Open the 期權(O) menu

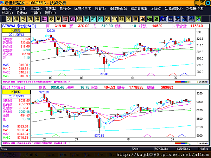pyautogui.click(x=65, y=8)
